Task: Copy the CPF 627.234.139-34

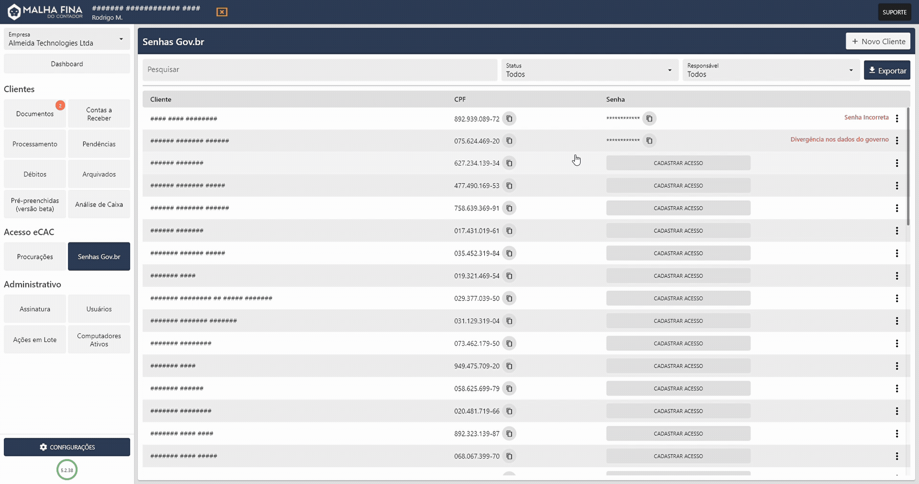Action: 509,163
